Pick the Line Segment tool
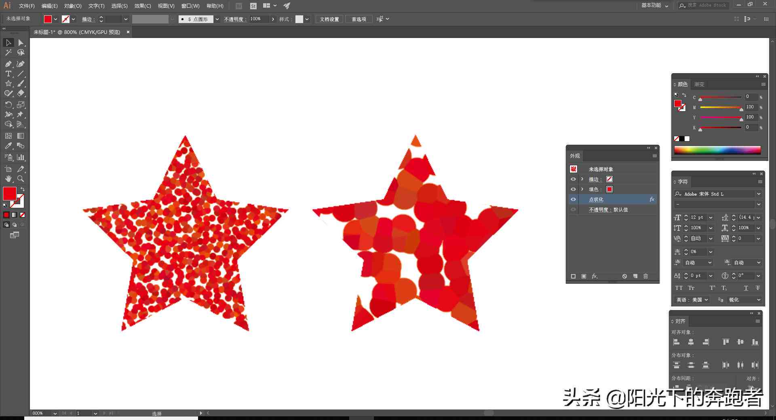Screen dimensions: 776x420 point(21,74)
